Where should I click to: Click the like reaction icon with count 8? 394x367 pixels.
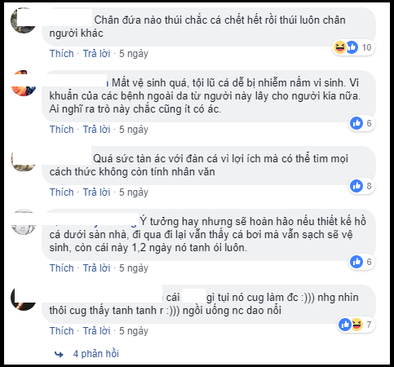(356, 186)
